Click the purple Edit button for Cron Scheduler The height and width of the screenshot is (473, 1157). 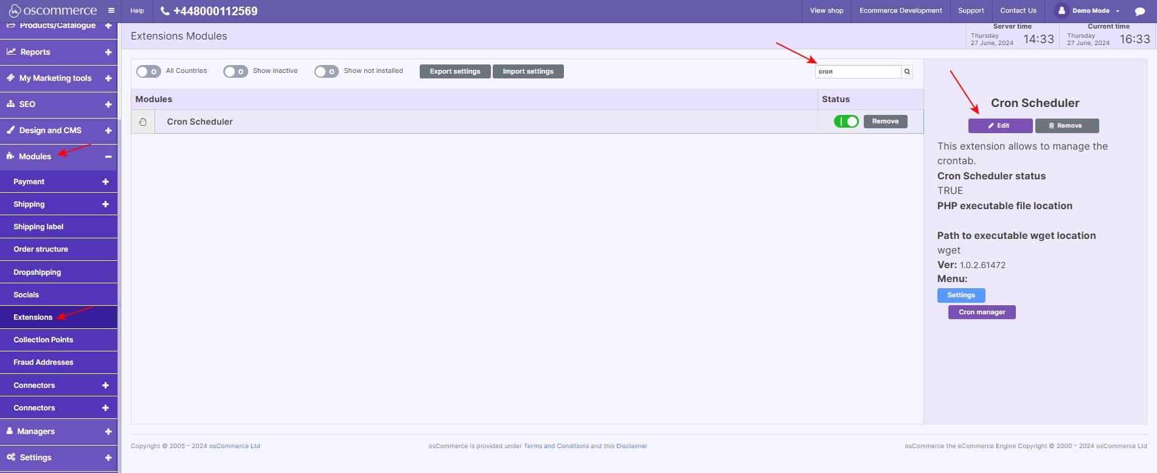pos(999,126)
